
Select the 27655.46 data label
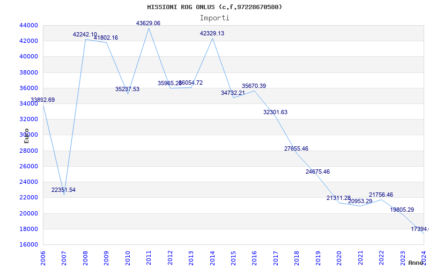pos(296,148)
